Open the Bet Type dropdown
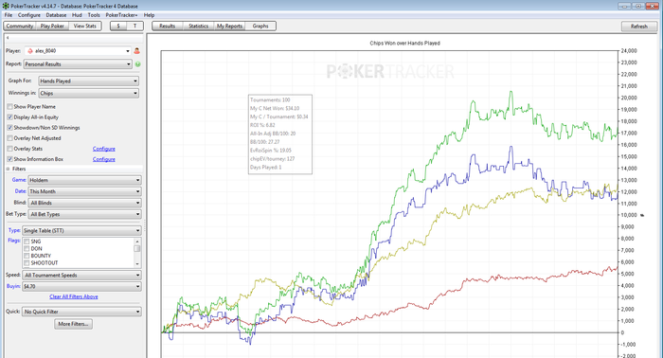This screenshot has width=663, height=358. [84, 214]
